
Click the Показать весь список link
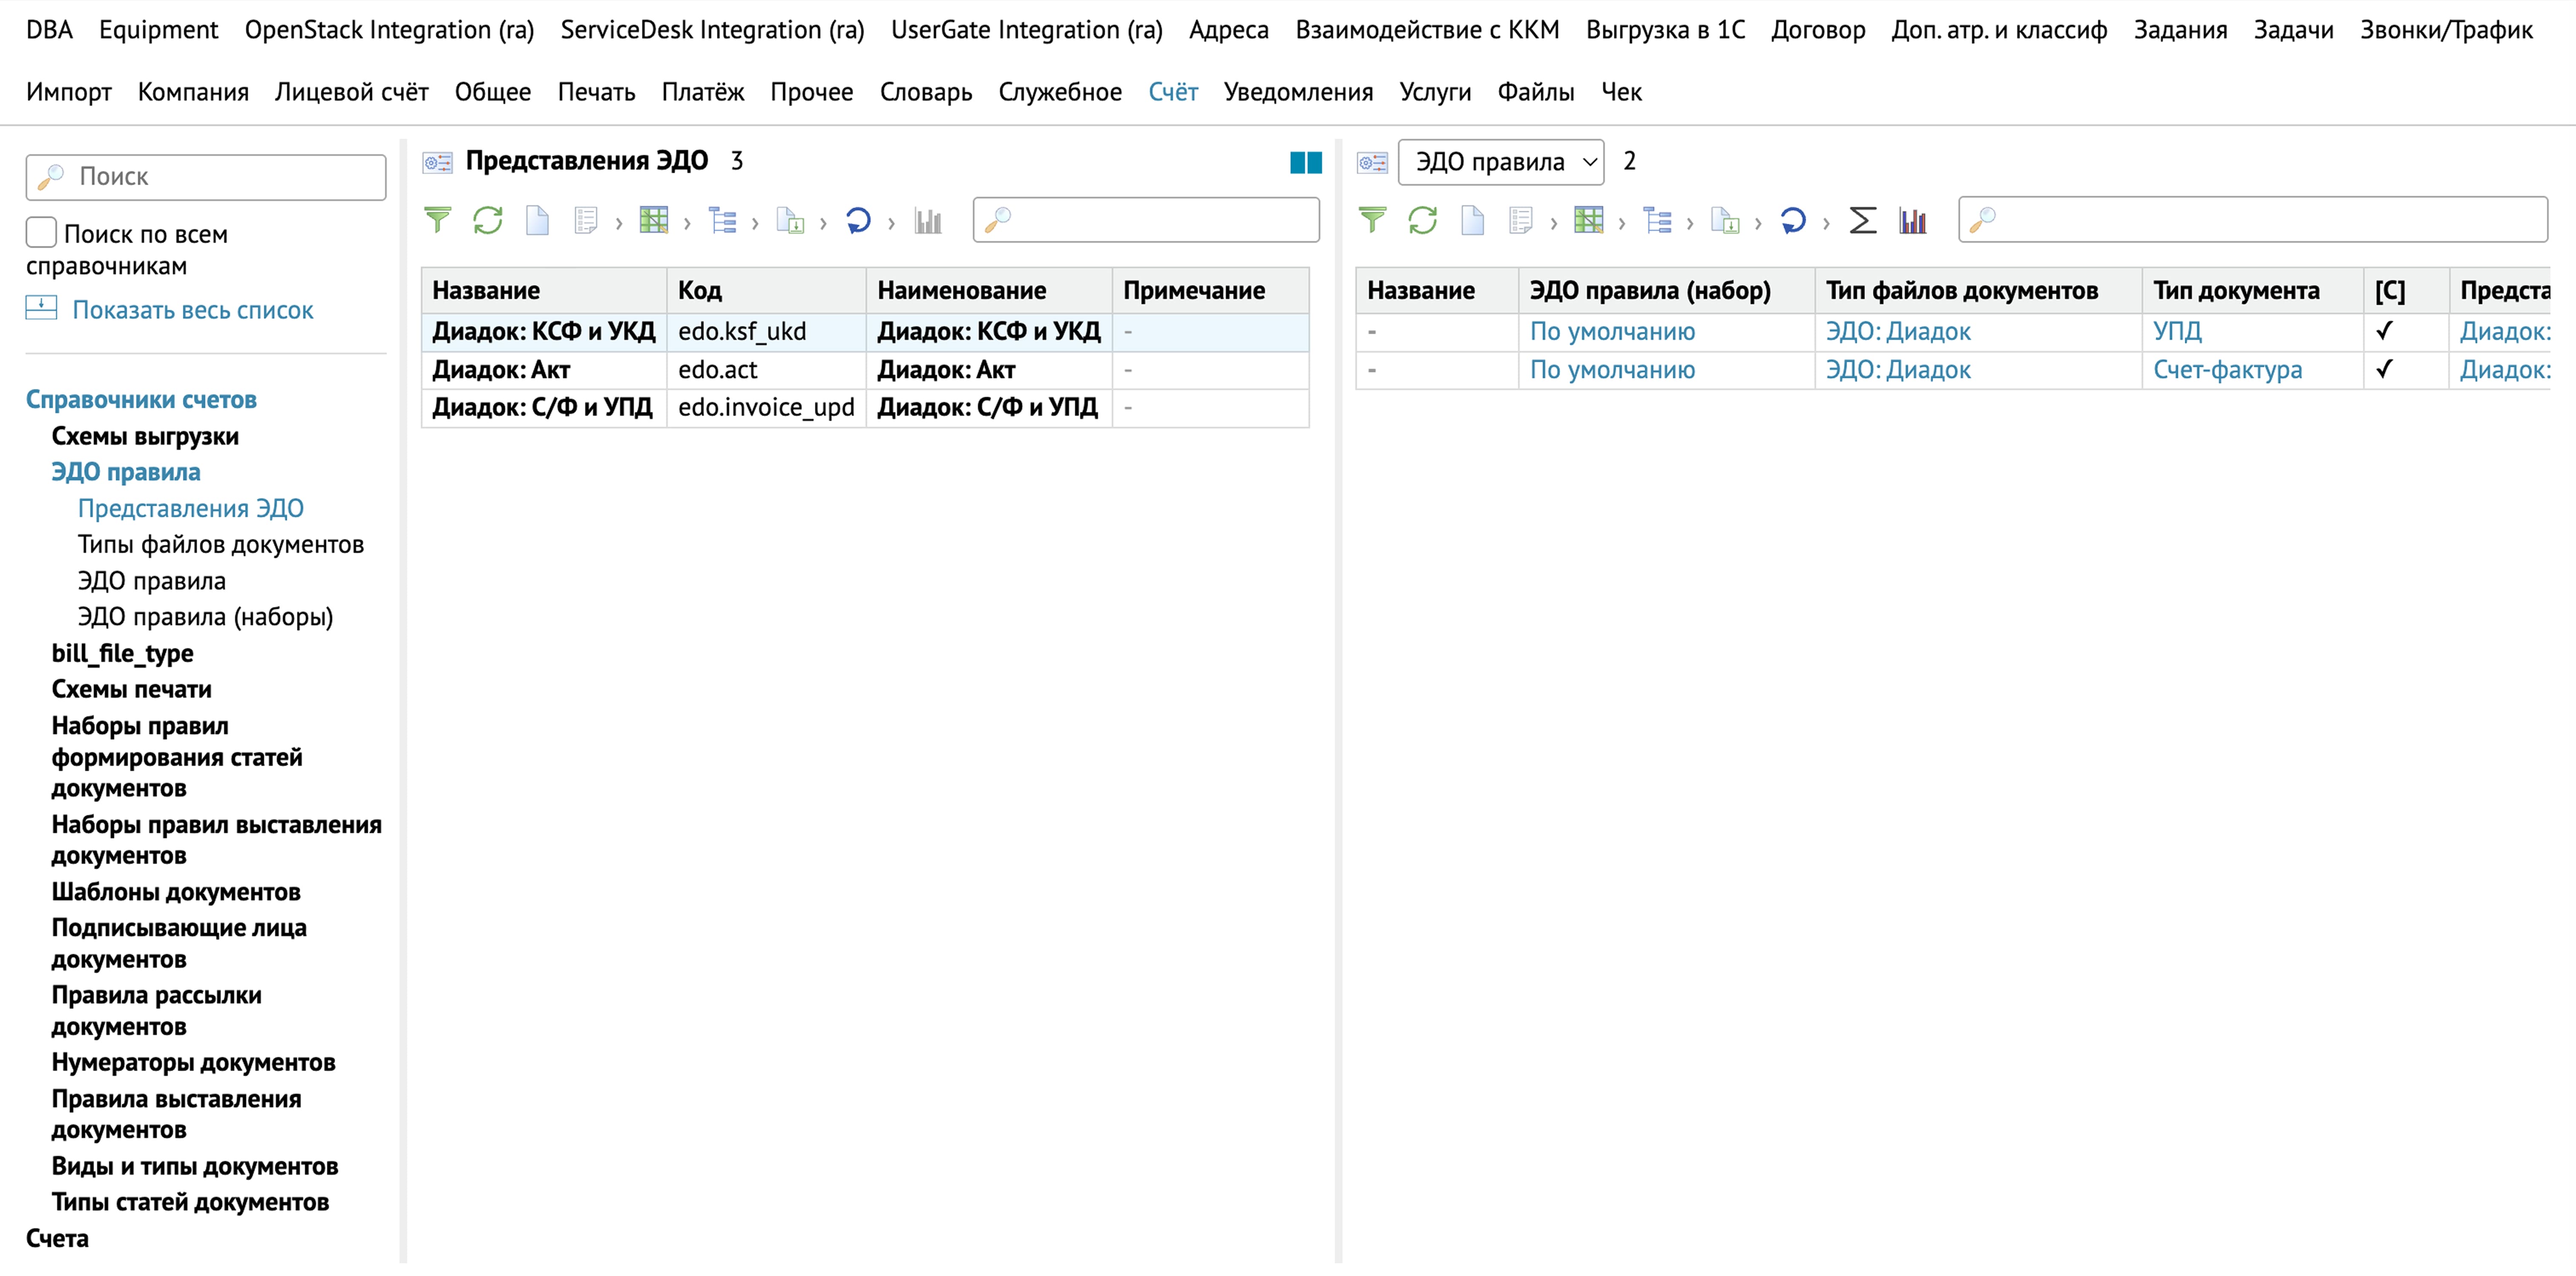click(193, 310)
